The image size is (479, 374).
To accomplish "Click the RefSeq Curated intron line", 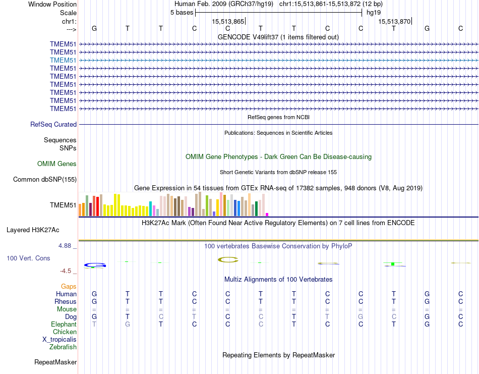I will click(x=278, y=125).
